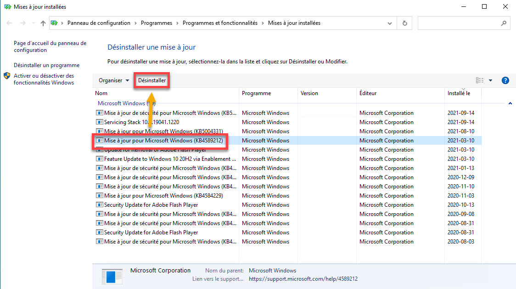Click the date 2021-08-10 cell
This screenshot has height=289, width=516.
pos(461,131)
